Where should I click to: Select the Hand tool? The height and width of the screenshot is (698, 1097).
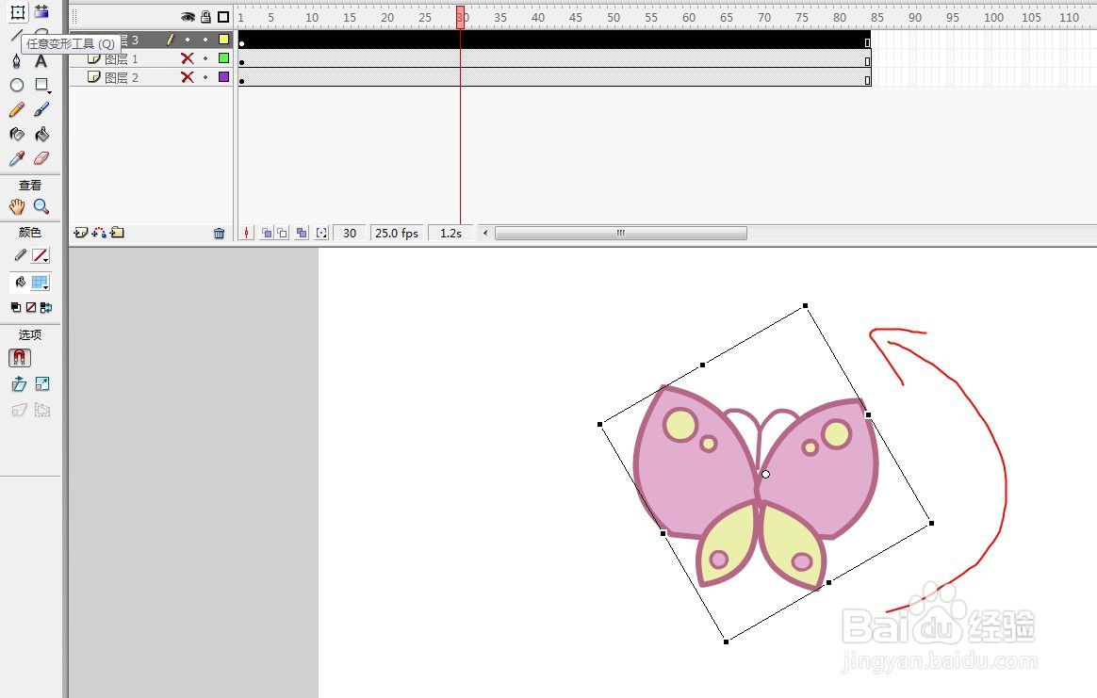(17, 207)
